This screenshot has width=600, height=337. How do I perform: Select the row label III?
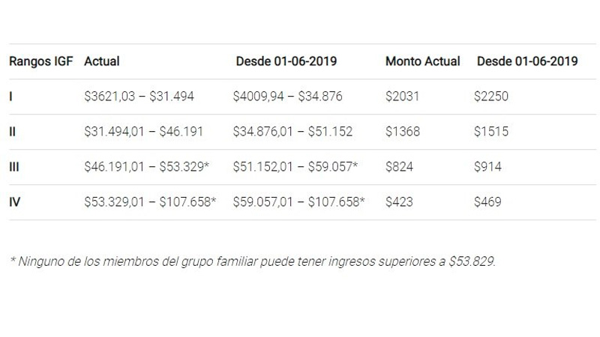[13, 167]
